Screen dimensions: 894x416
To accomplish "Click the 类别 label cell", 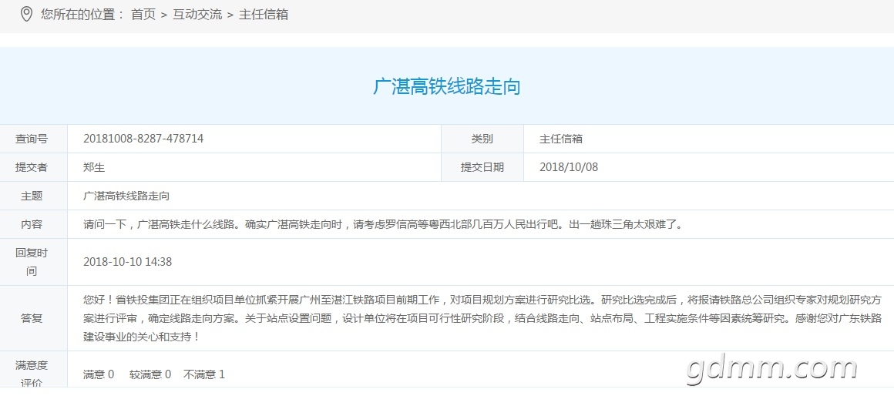I will coord(482,139).
